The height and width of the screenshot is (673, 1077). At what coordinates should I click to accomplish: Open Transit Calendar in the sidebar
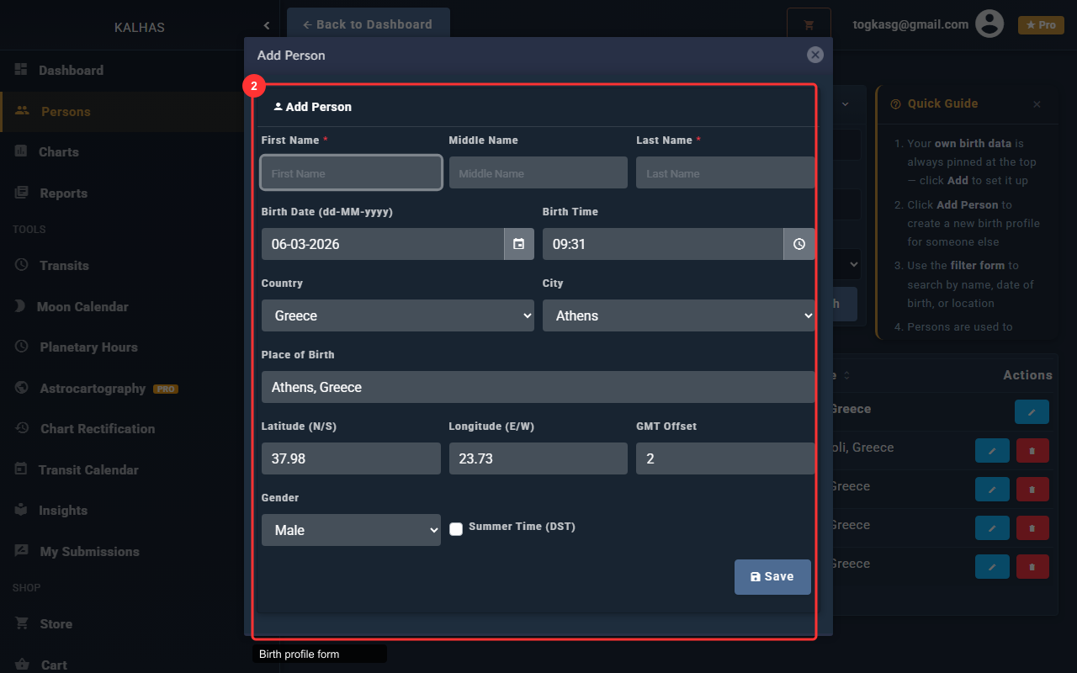pos(88,469)
